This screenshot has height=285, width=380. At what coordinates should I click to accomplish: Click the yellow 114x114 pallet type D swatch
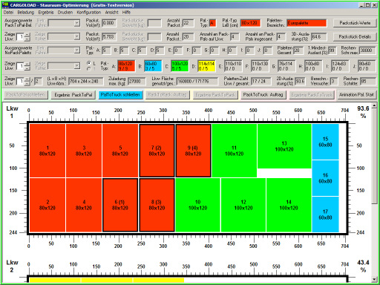(x=206, y=66)
